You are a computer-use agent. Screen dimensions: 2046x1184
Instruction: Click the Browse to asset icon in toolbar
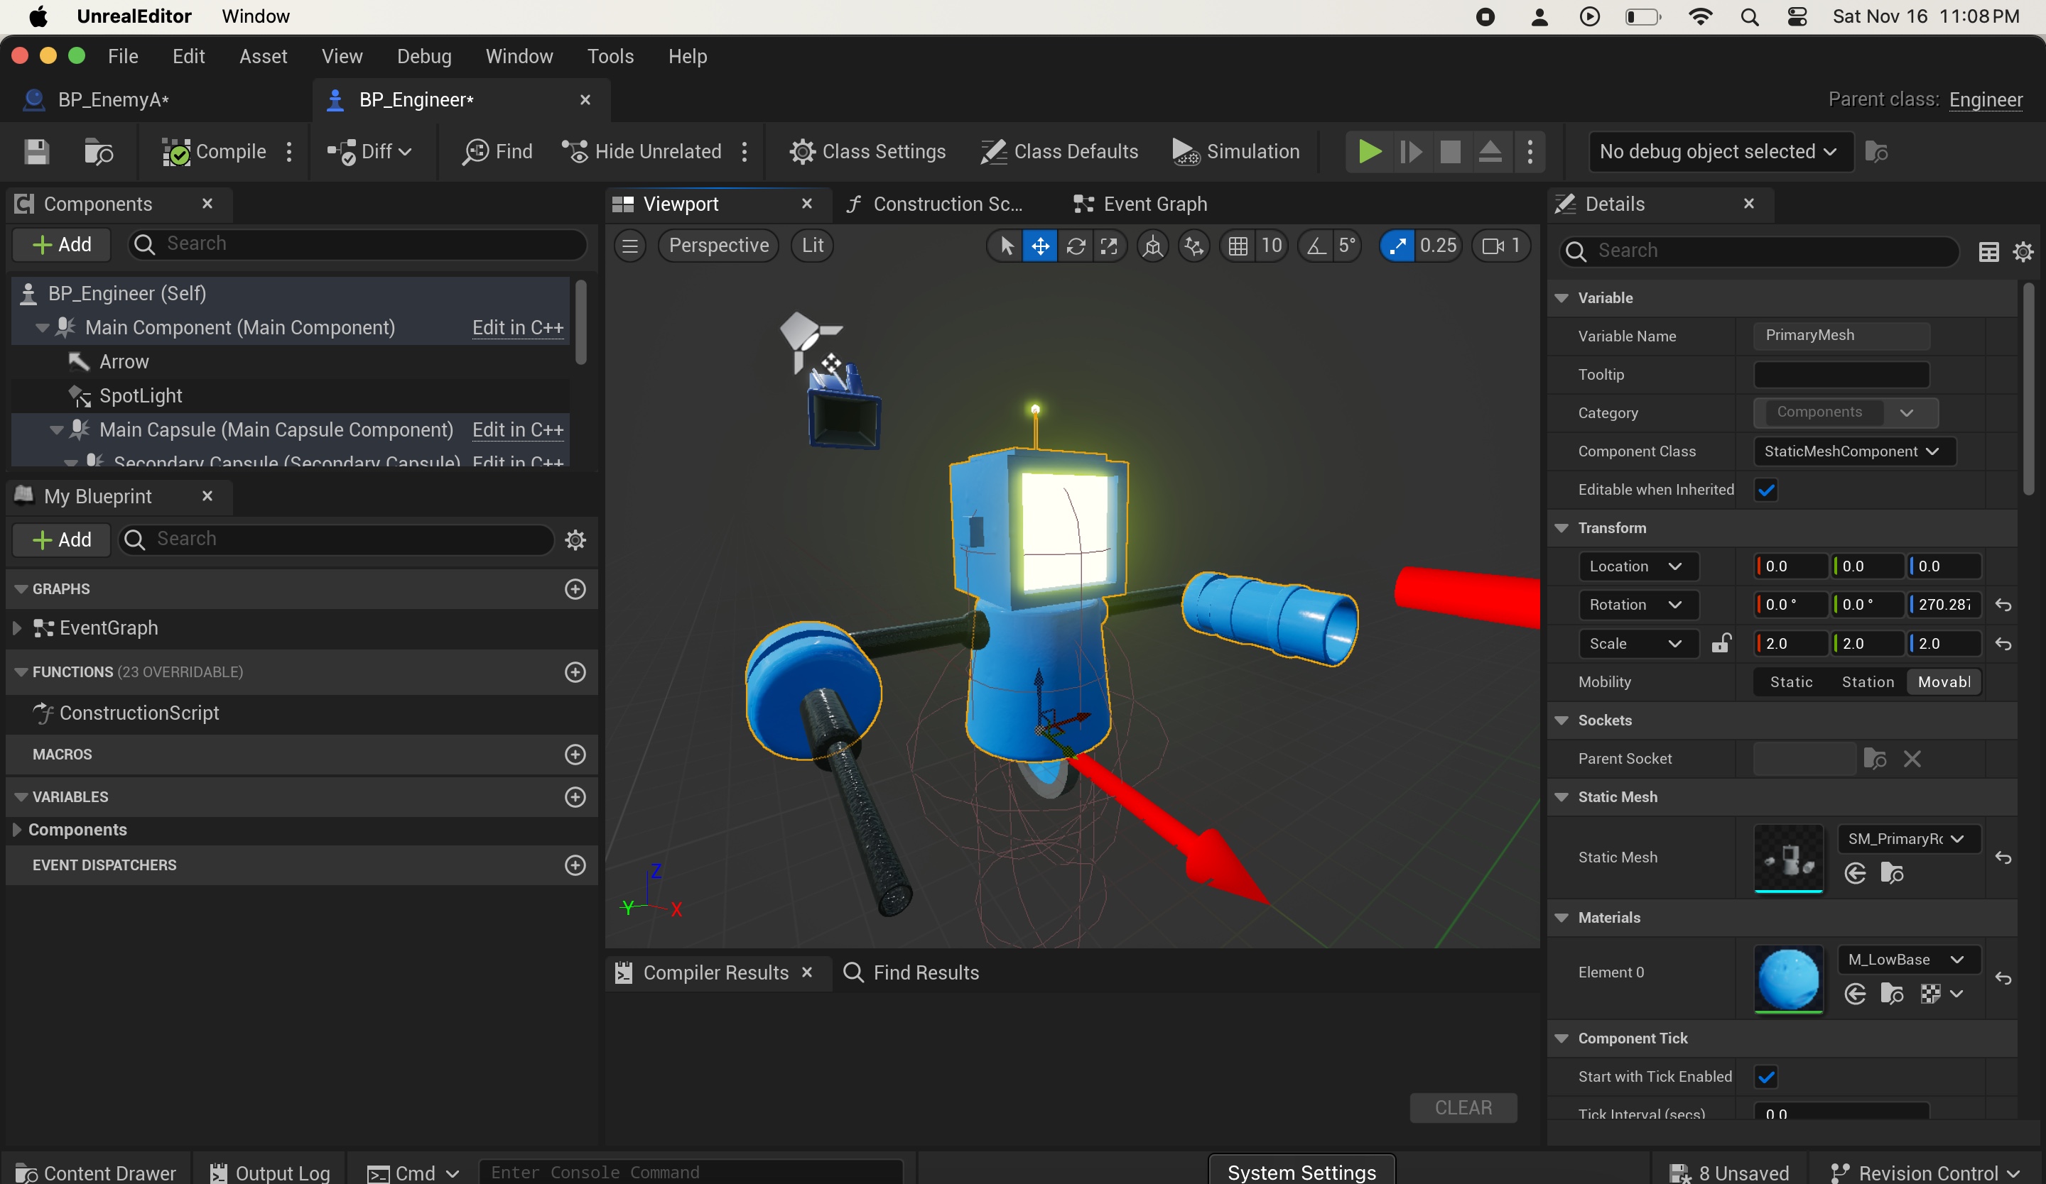point(98,152)
